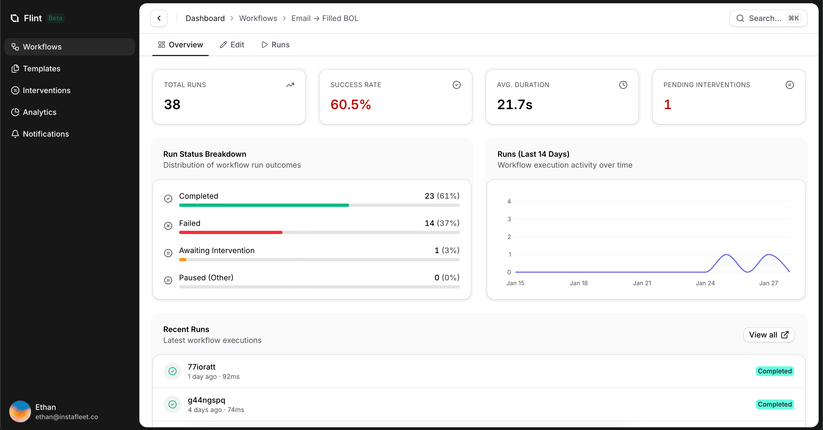Click the completed check icon beside g44ngspq
The height and width of the screenshot is (430, 823).
tap(172, 404)
